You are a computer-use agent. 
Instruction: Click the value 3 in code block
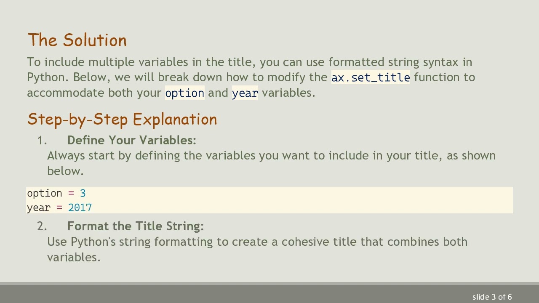pos(83,193)
